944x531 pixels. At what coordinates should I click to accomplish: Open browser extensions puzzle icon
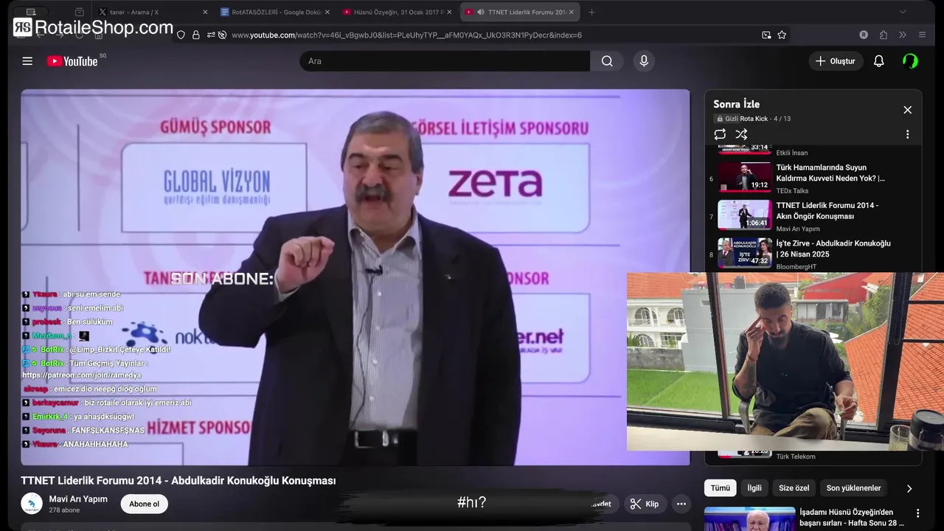884,35
